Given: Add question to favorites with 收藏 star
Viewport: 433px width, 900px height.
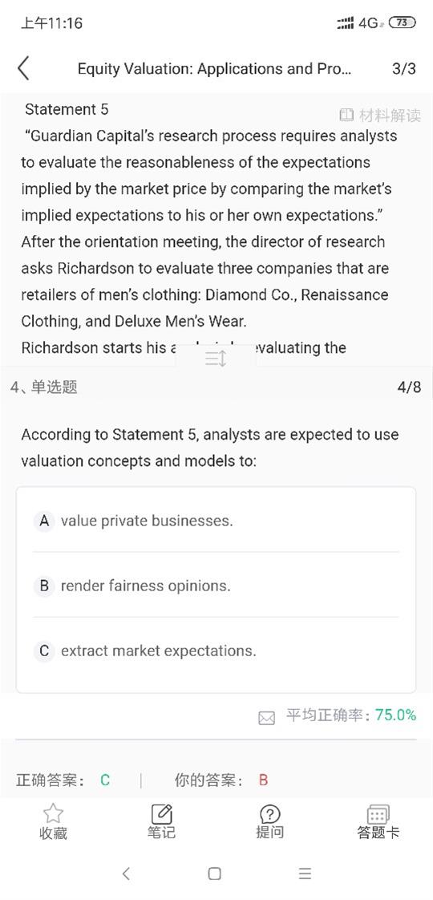Looking at the screenshot, I should (53, 821).
